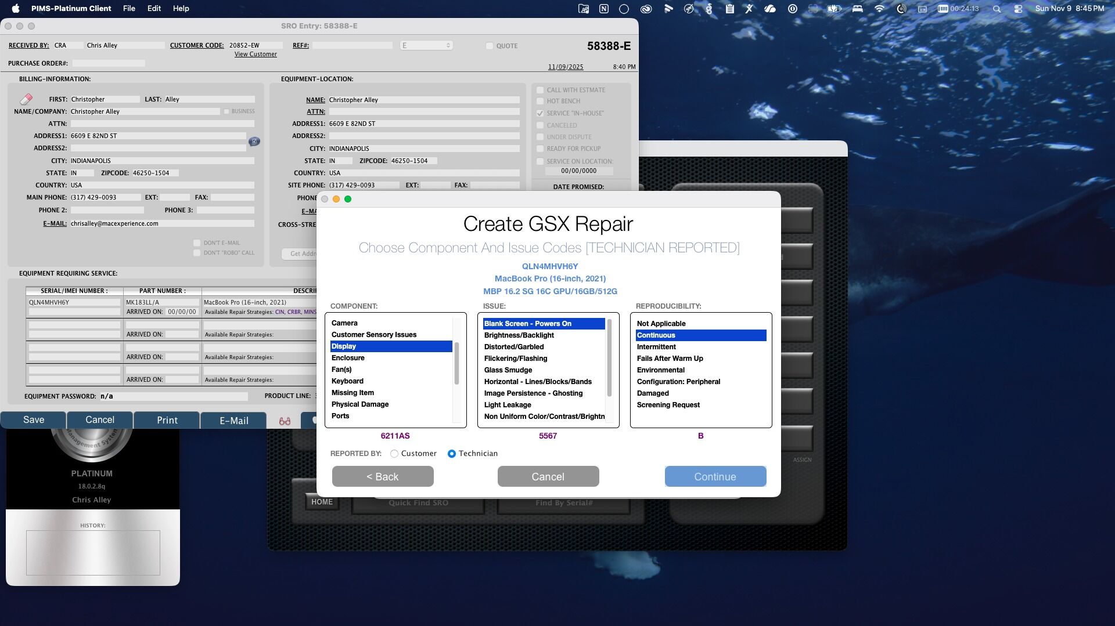The image size is (1115, 626).
Task: Click the eraser icon in Billing Information
Action: pyautogui.click(x=26, y=99)
